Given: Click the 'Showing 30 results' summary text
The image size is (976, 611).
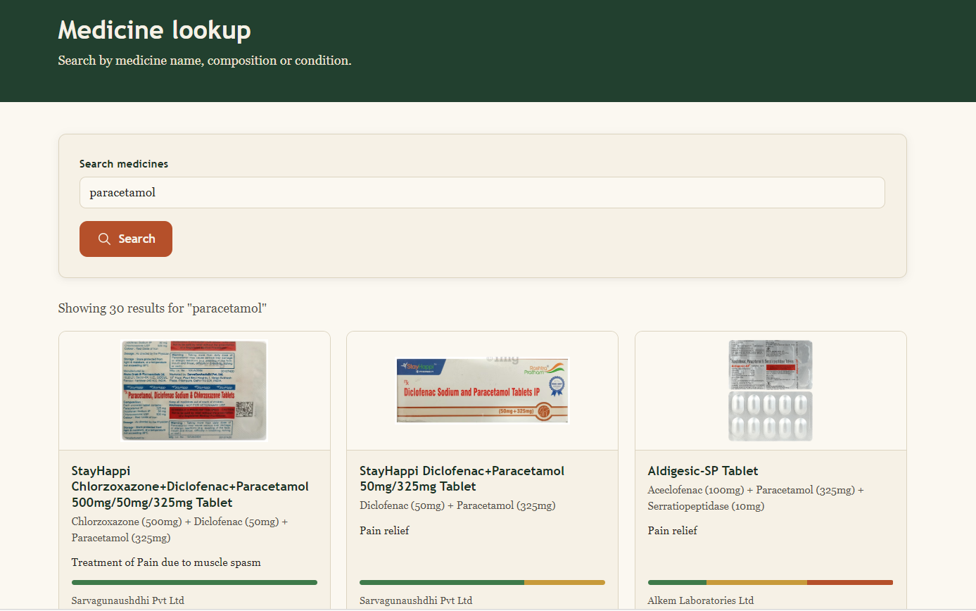Looking at the screenshot, I should (x=163, y=308).
